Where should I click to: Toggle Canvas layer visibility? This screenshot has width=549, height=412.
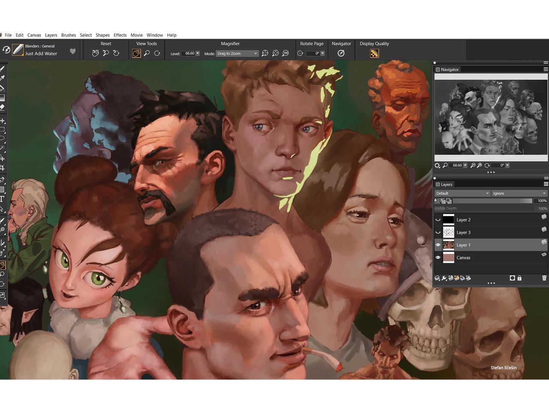(x=438, y=257)
